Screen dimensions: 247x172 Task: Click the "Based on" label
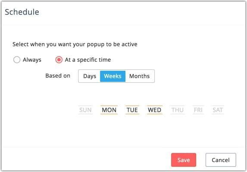tap(58, 76)
